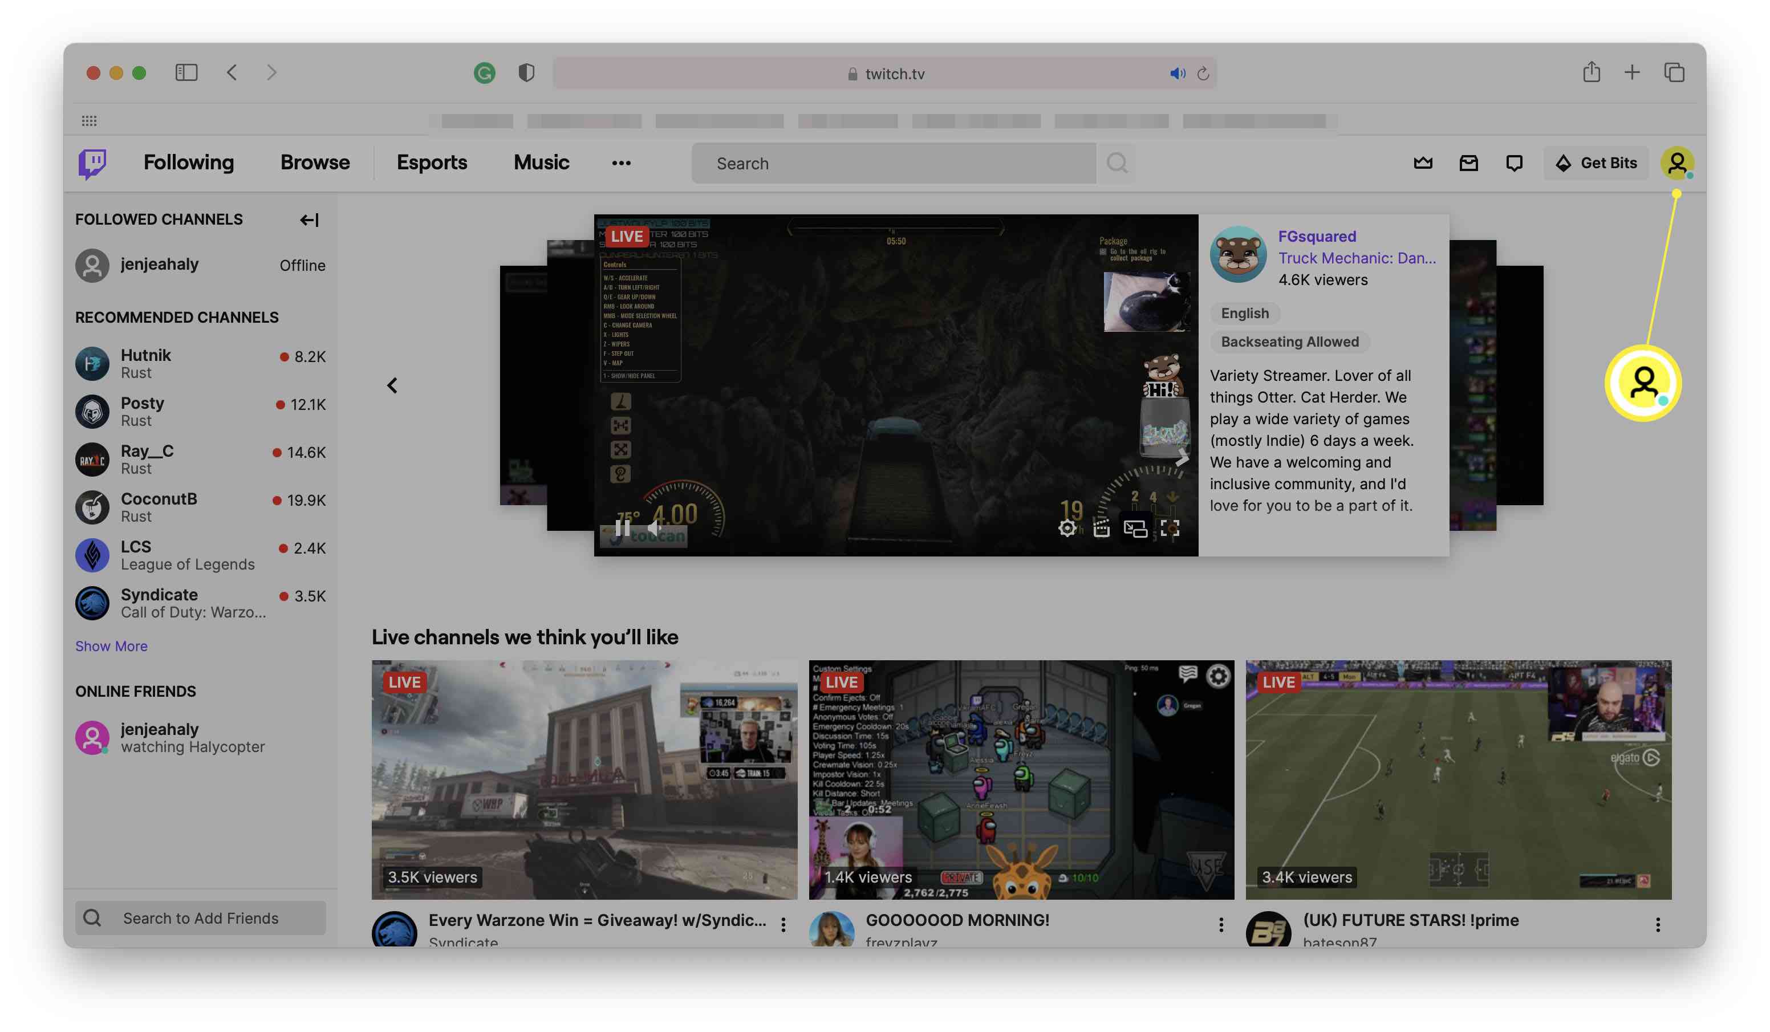Click the Grammarly extension icon

(x=484, y=72)
